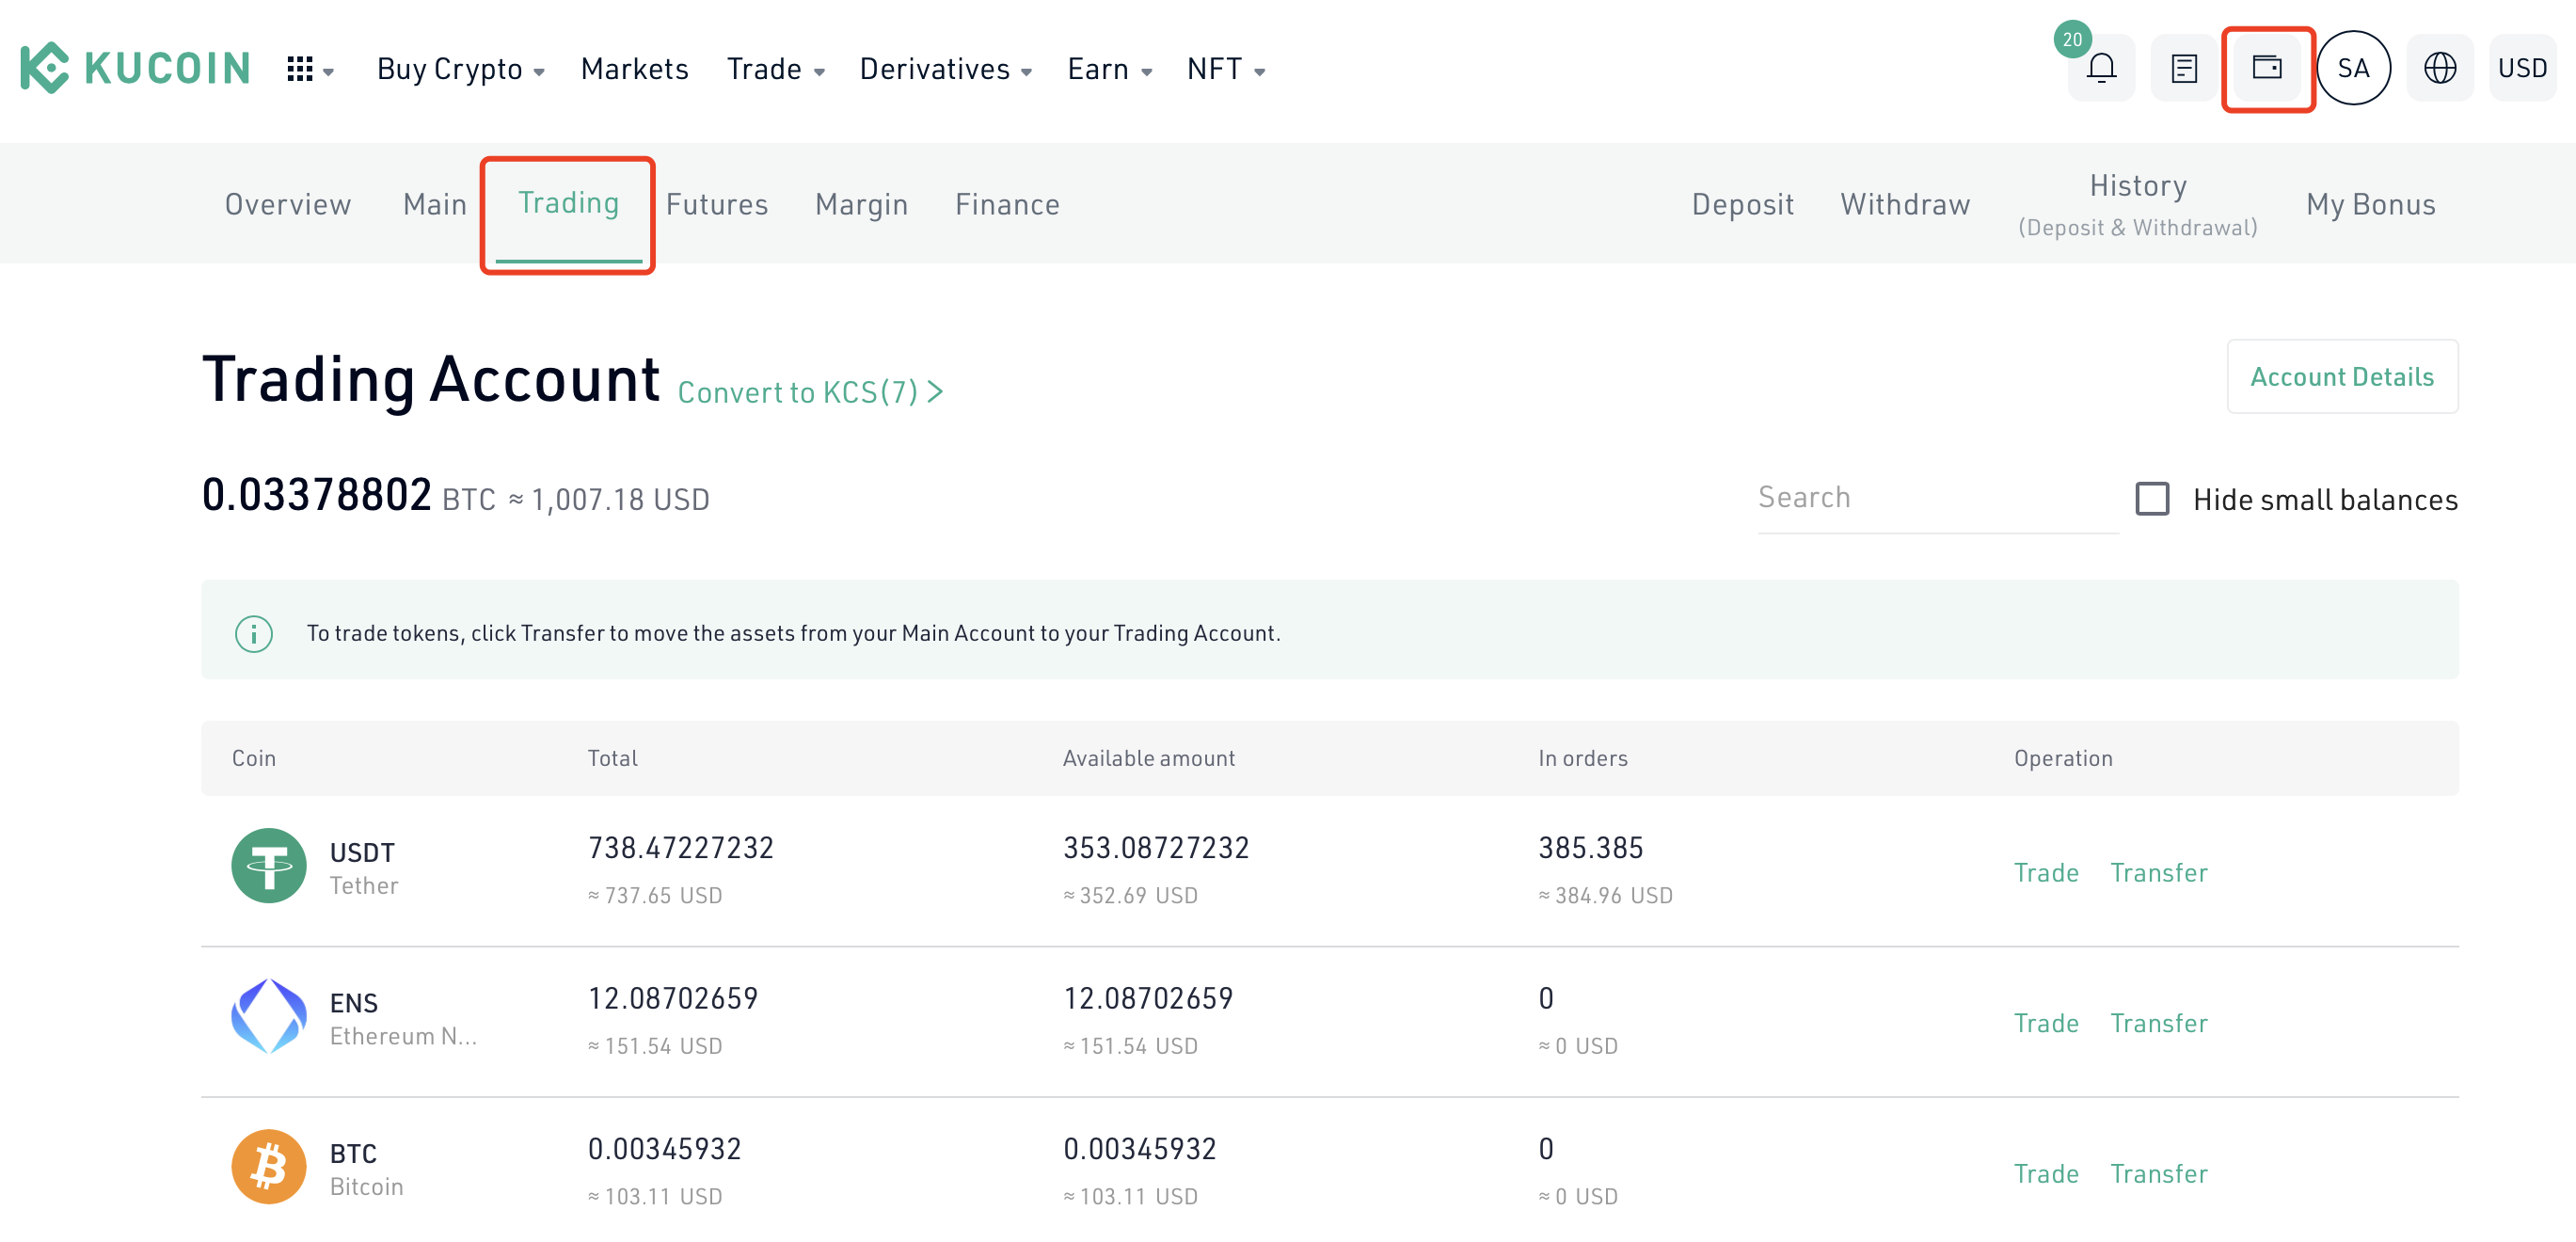
Task: Click the USDT Tether coin icon
Action: 269,866
